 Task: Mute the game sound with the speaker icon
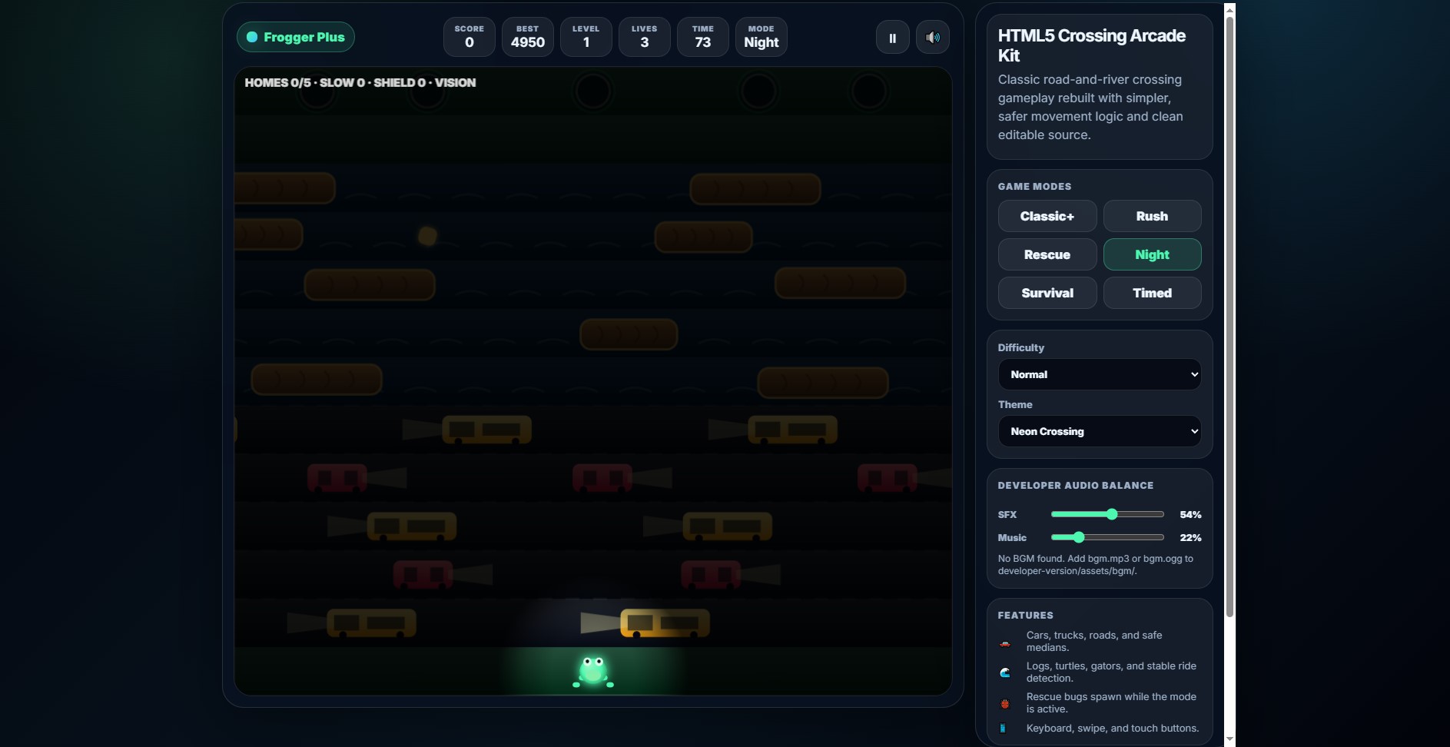pyautogui.click(x=932, y=38)
